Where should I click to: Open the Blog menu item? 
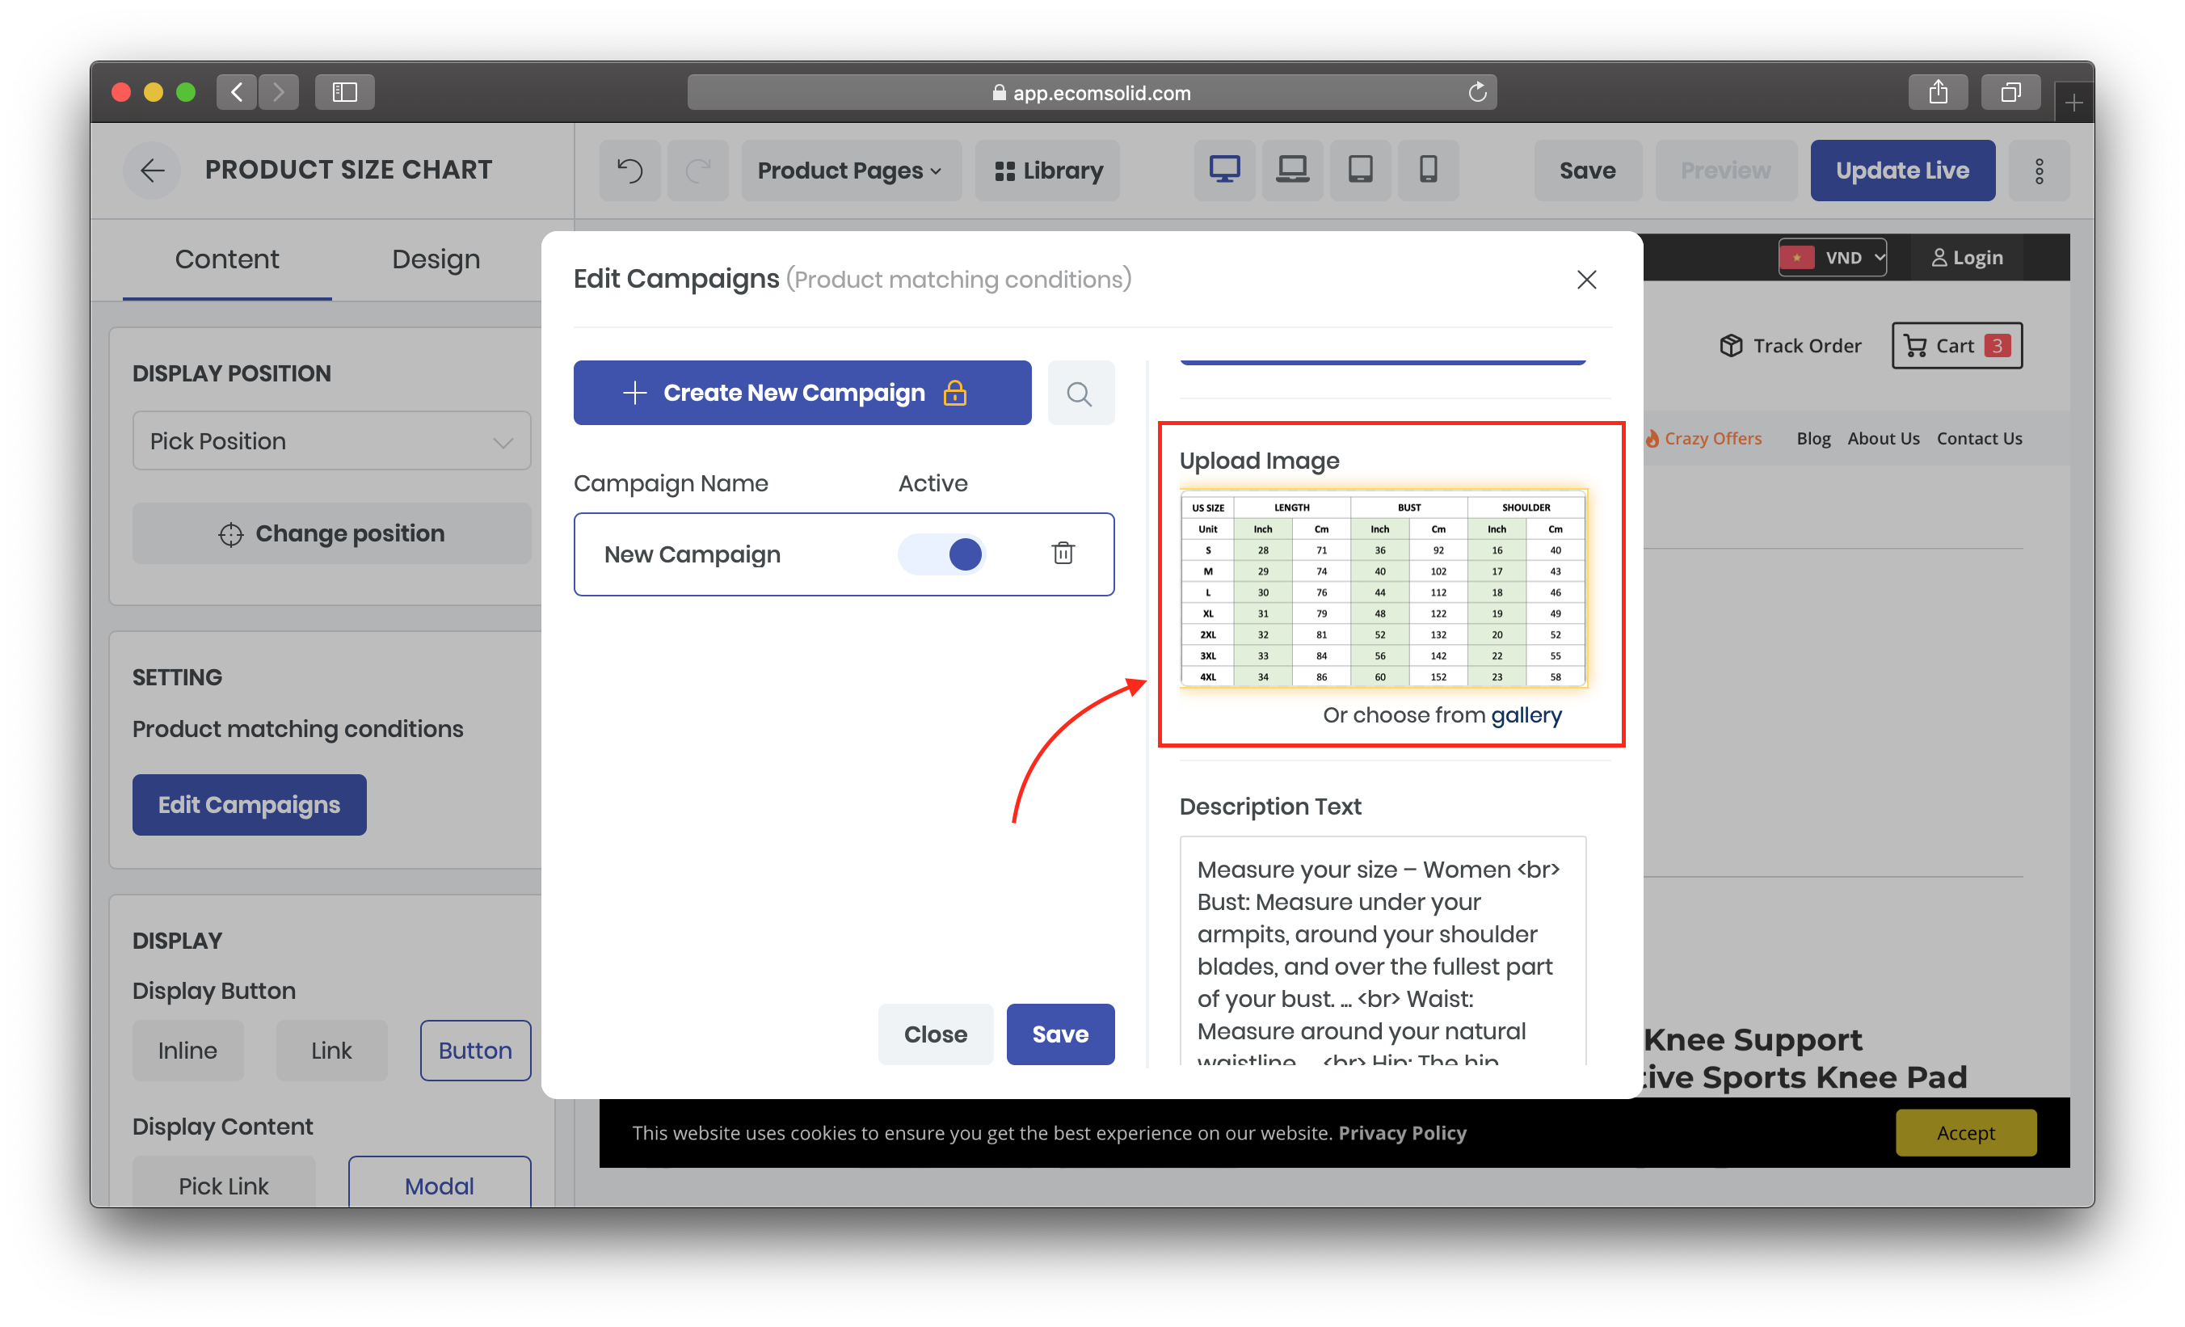pos(1813,438)
